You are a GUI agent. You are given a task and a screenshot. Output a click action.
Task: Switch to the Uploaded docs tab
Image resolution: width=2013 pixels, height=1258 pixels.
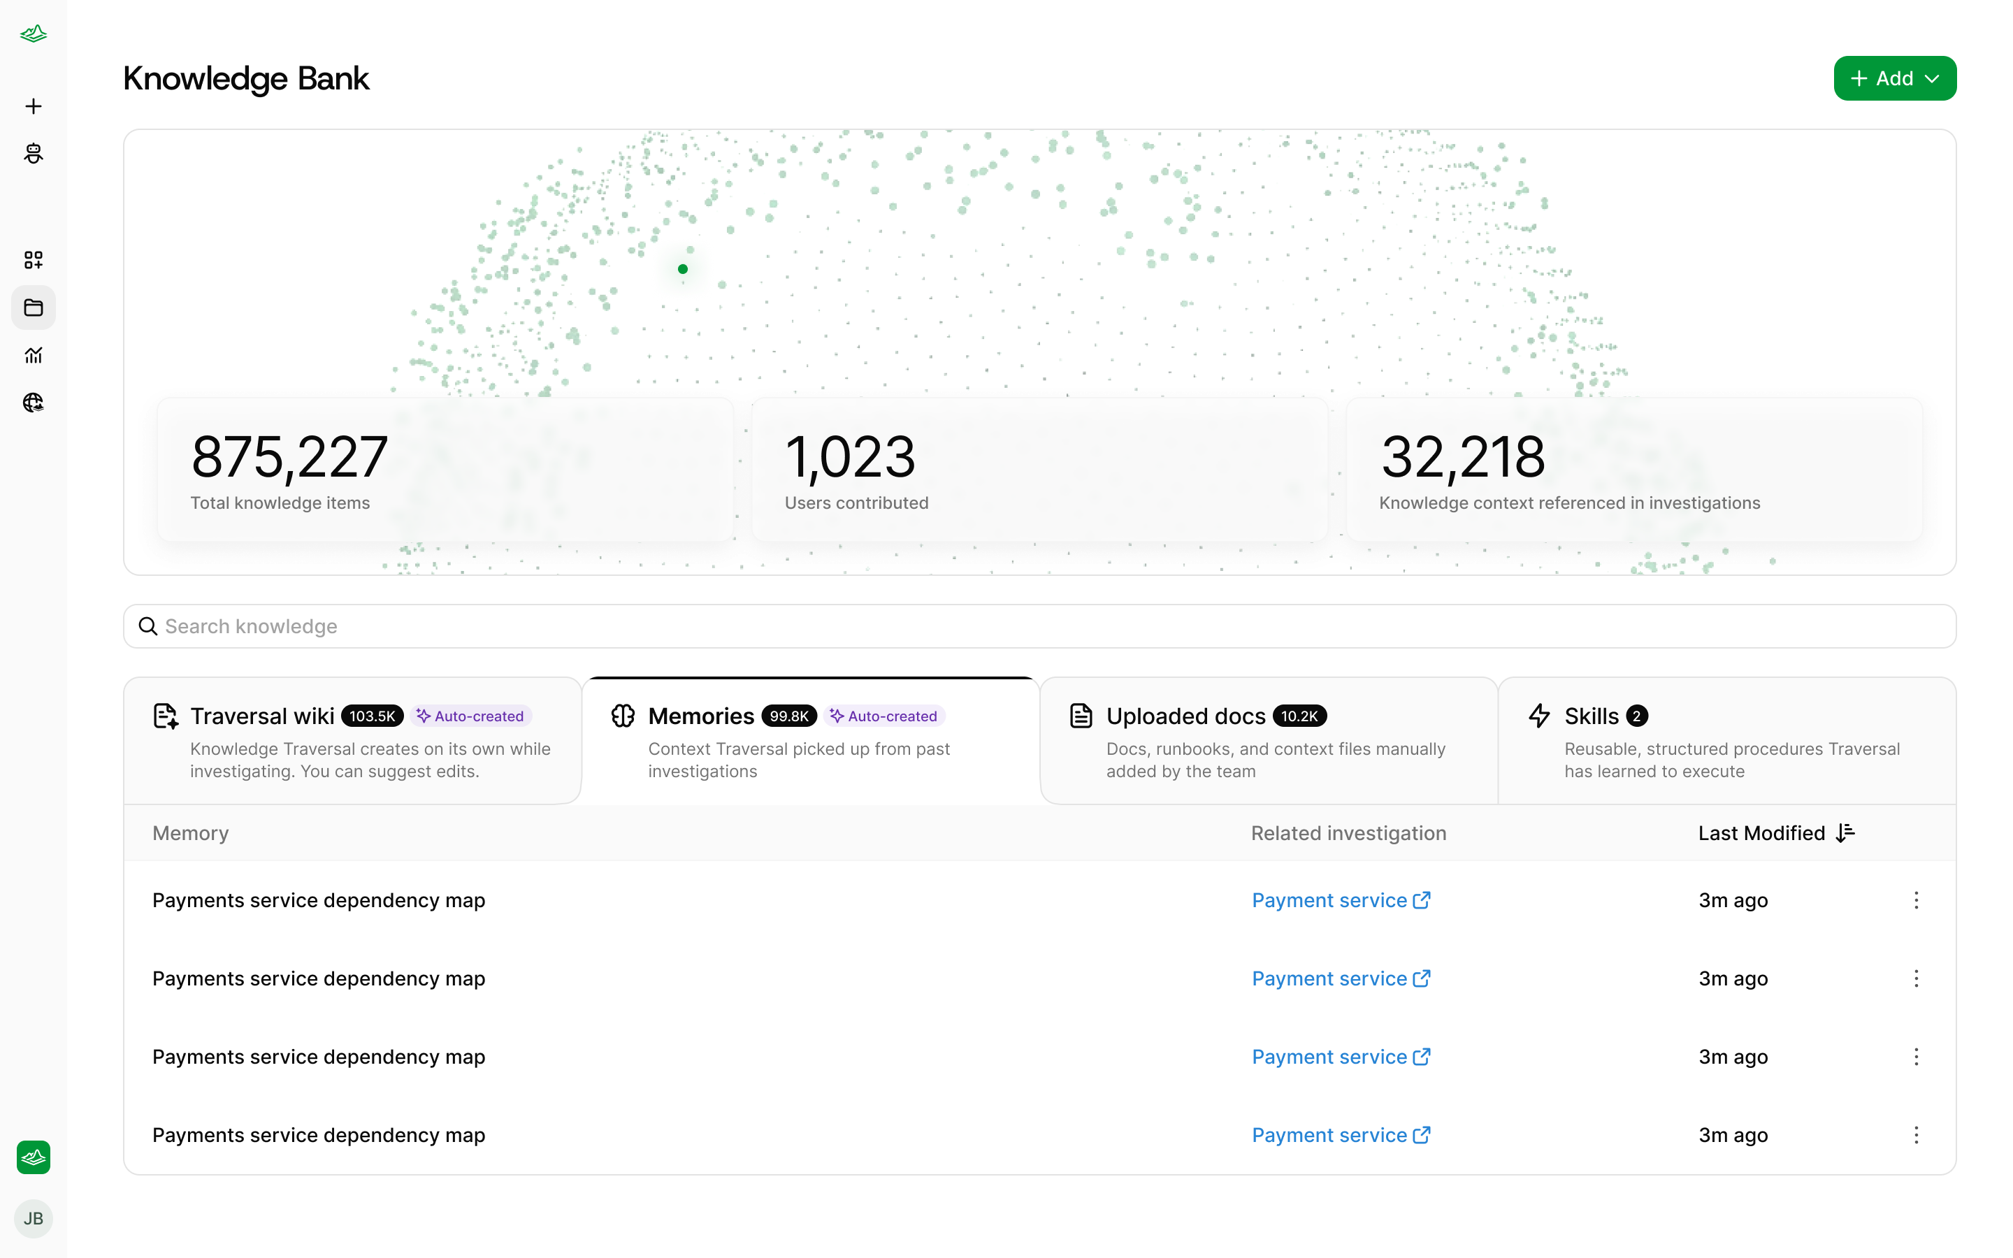point(1269,741)
